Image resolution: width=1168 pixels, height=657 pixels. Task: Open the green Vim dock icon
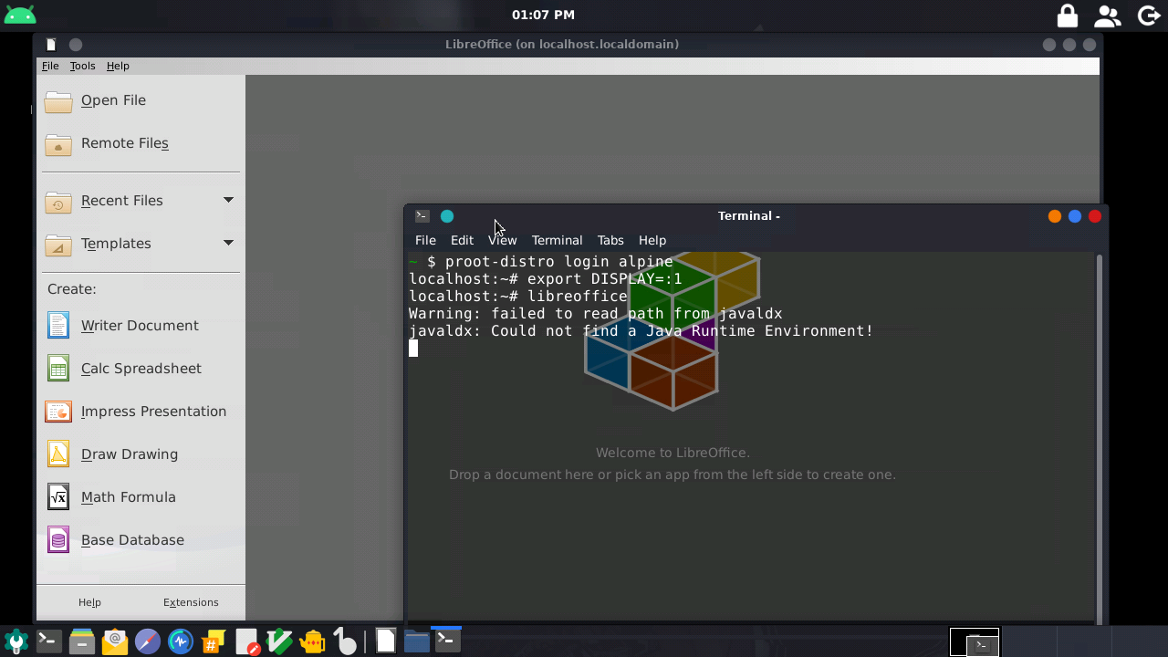click(280, 641)
